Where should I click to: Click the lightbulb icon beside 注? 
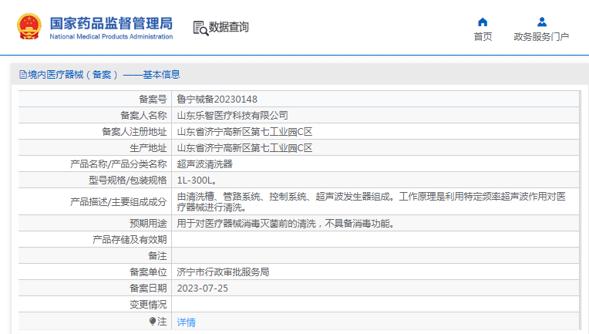(x=153, y=321)
